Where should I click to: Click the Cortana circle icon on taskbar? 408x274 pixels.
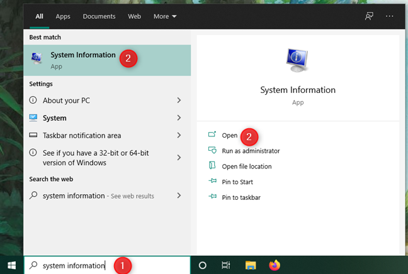pos(203,265)
